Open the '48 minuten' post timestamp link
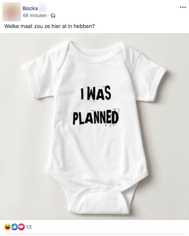This screenshot has width=189, height=236. point(35,16)
